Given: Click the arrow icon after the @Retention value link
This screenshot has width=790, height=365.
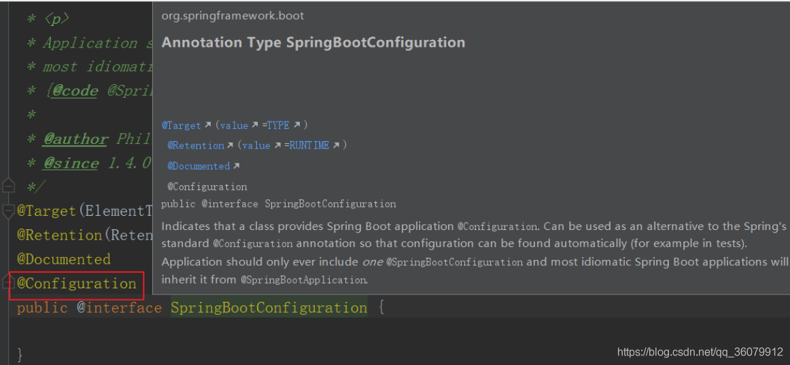Looking at the screenshot, I should click(x=277, y=145).
